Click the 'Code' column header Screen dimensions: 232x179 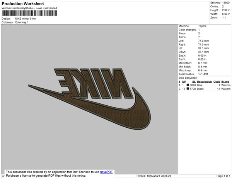point(217,82)
